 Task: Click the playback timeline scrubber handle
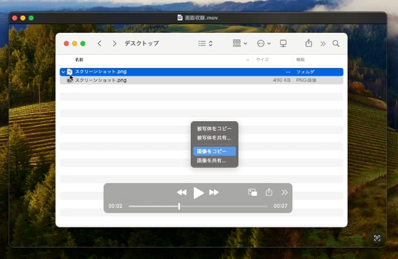[179, 205]
